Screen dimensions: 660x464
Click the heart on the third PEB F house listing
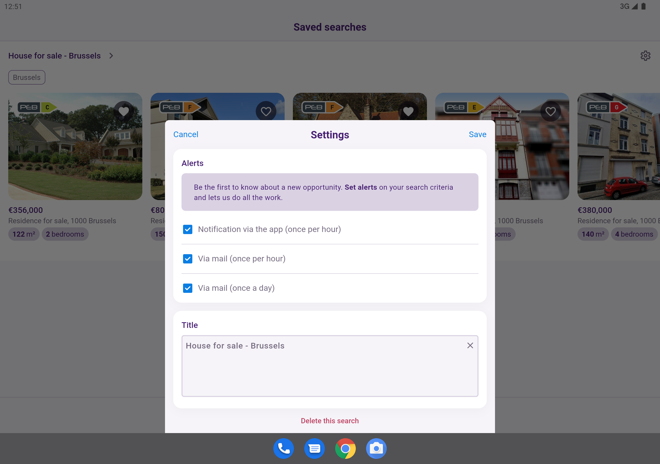408,111
